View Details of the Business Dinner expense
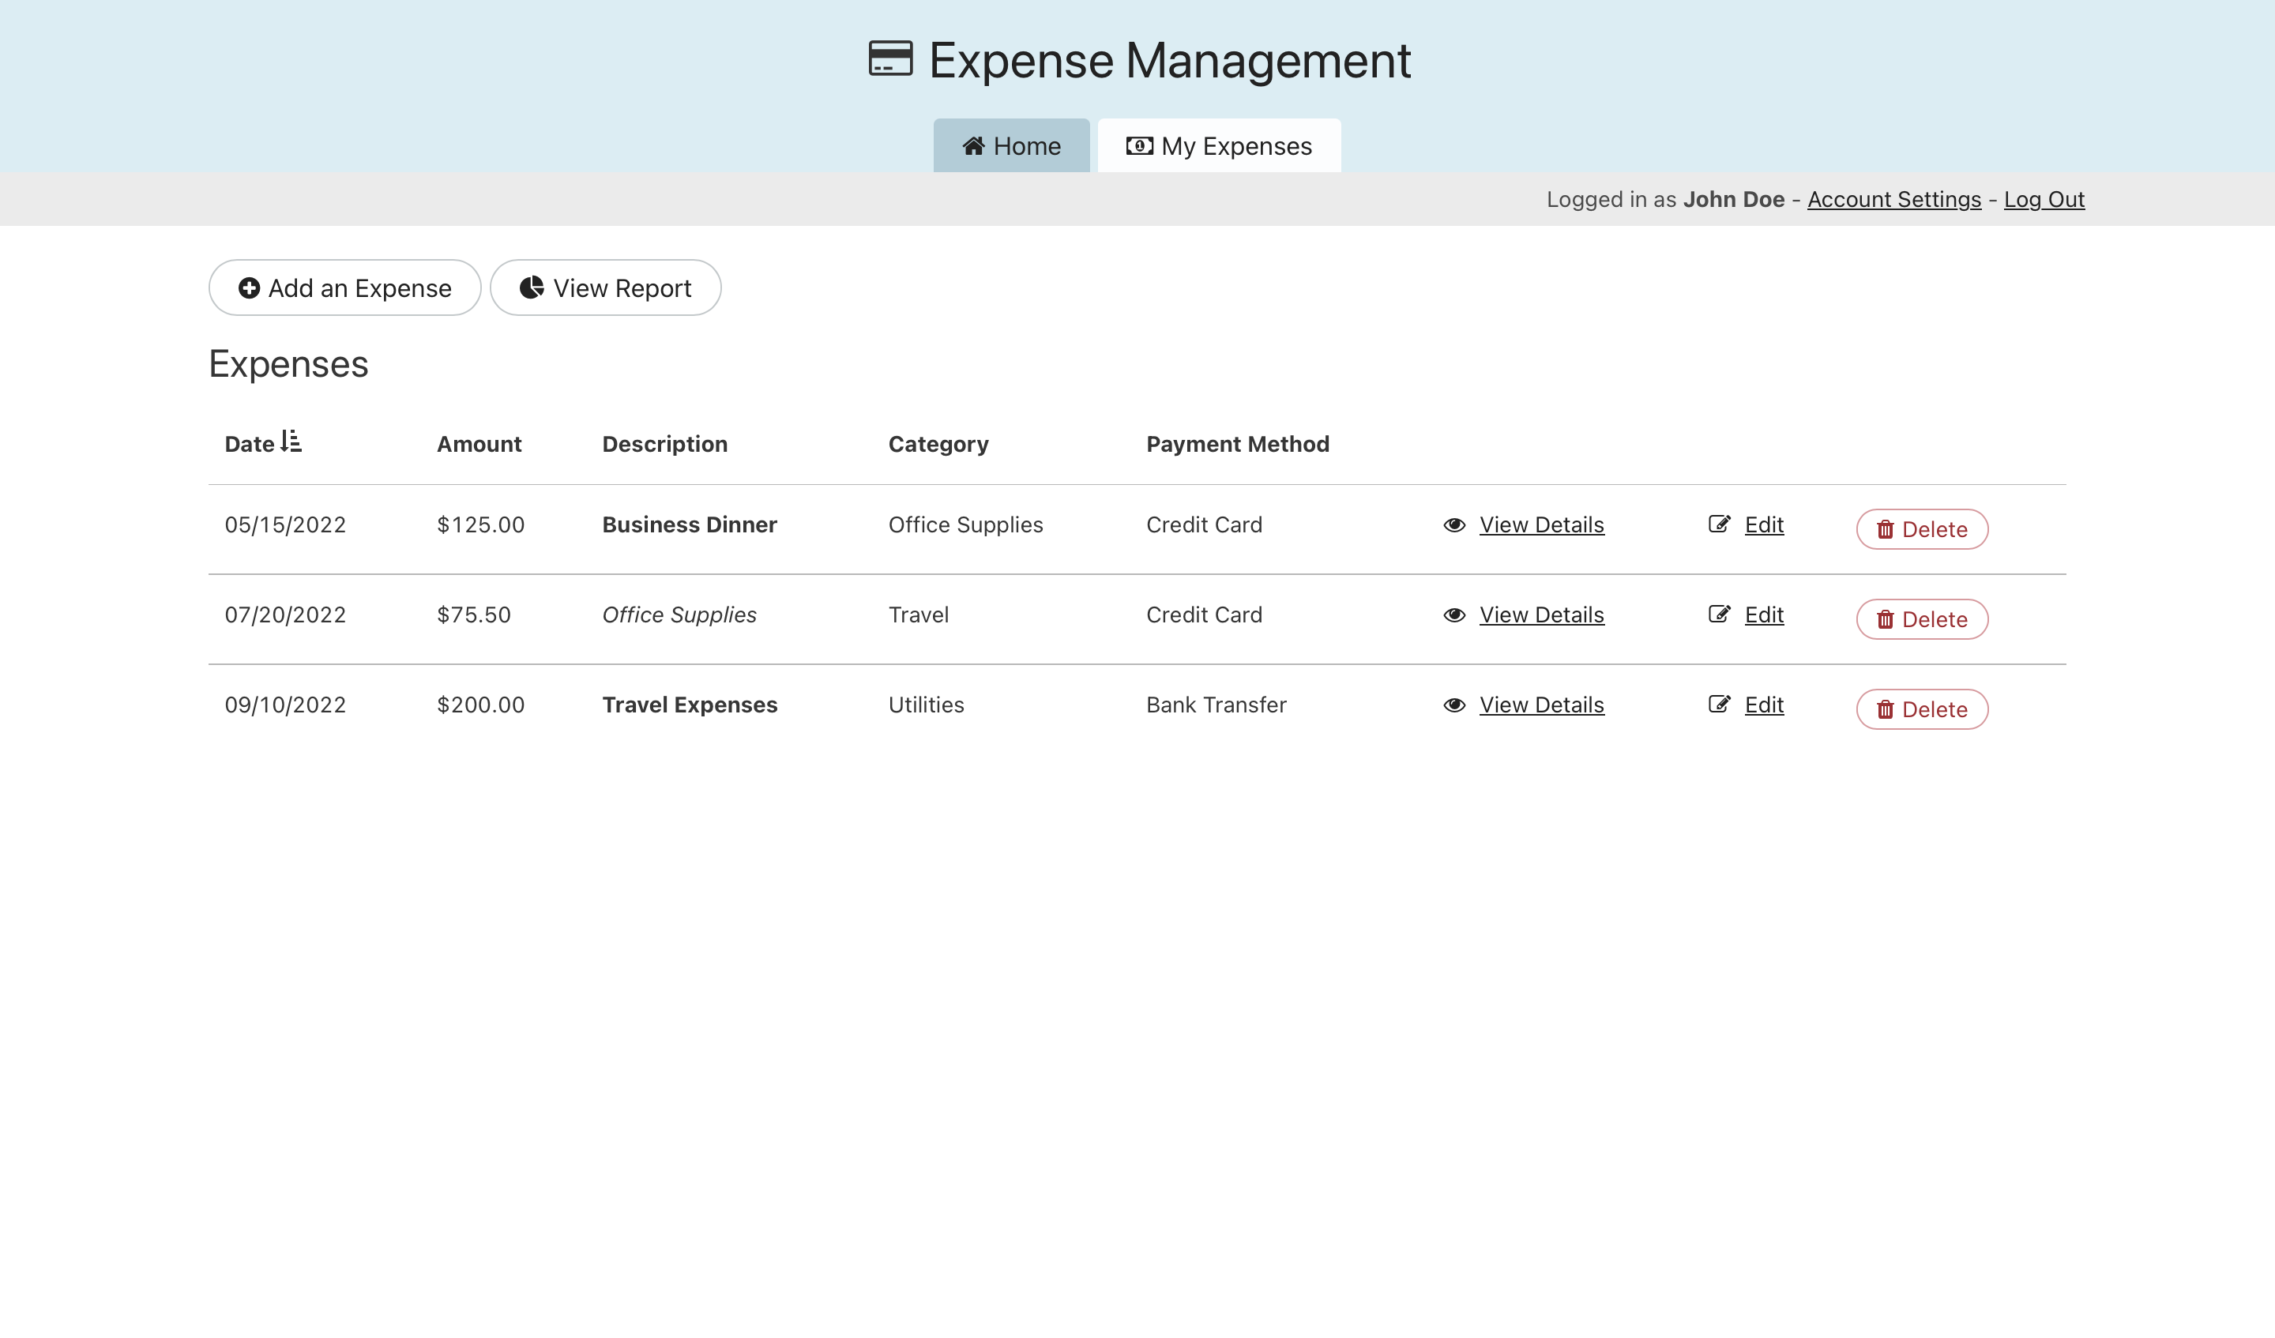The height and width of the screenshot is (1338, 2275). [1541, 524]
